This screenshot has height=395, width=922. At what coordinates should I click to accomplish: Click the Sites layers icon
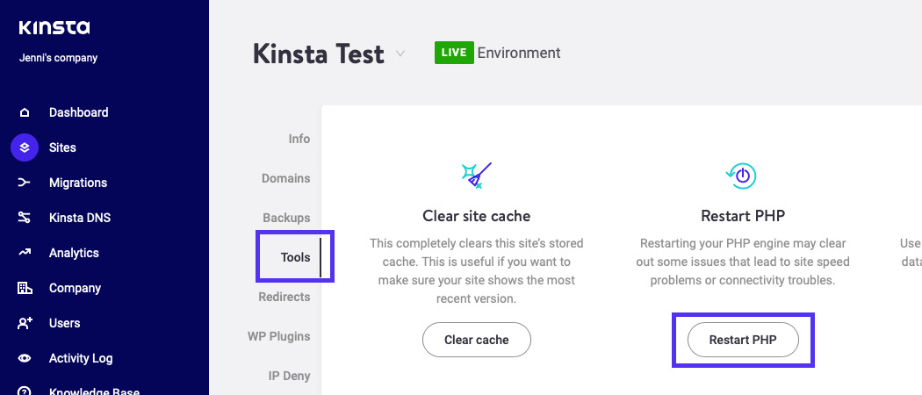25,147
